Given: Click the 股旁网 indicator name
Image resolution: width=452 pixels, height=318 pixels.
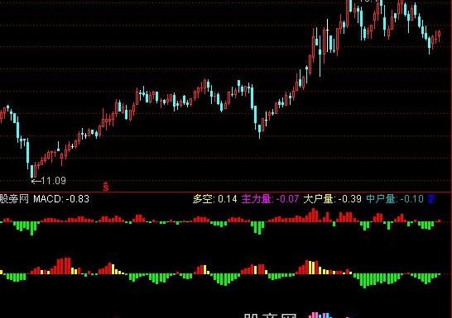Looking at the screenshot, I should coord(14,199).
